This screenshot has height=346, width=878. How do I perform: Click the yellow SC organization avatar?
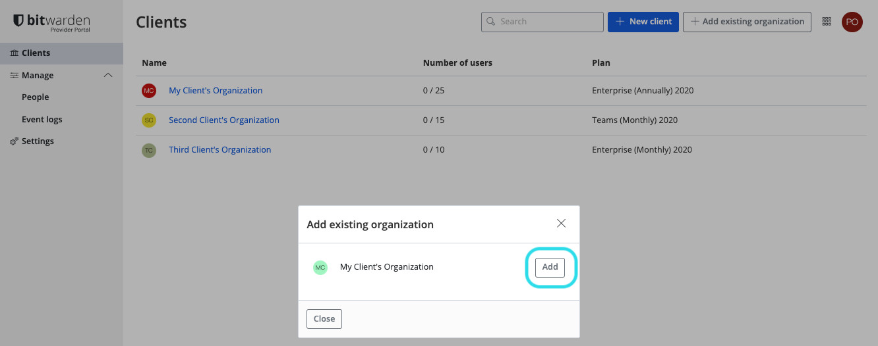149,120
